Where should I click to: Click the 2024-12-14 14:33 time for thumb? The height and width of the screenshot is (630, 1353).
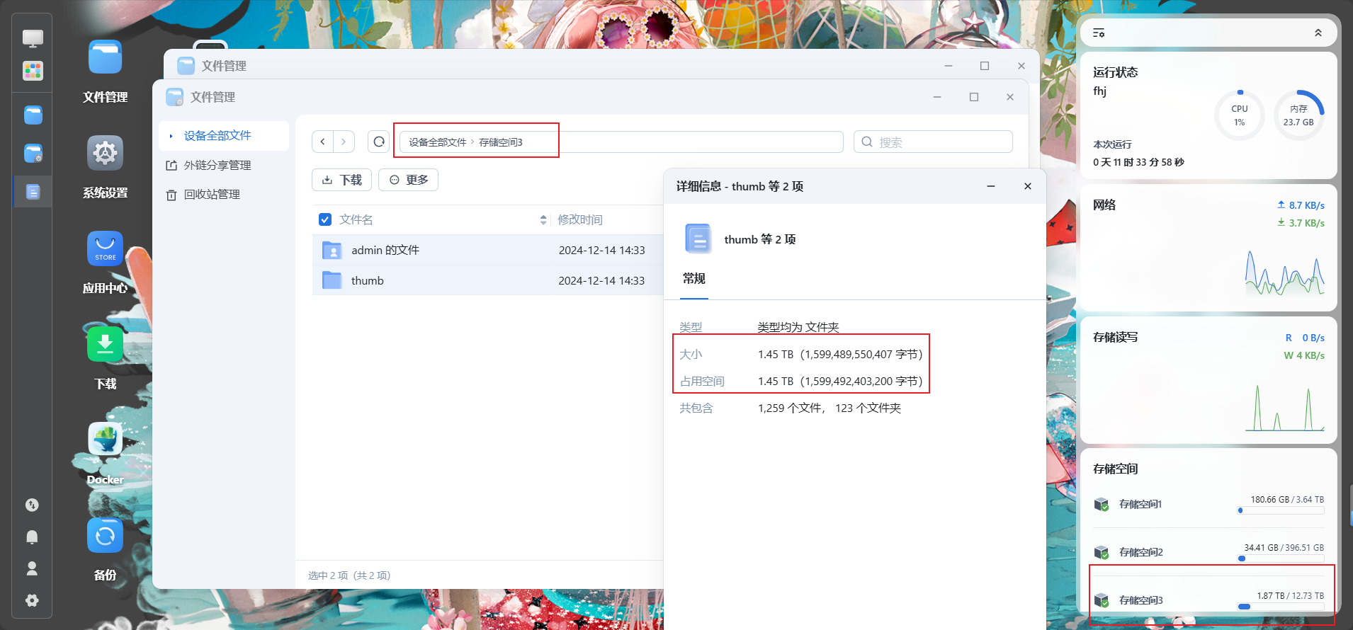(x=601, y=280)
